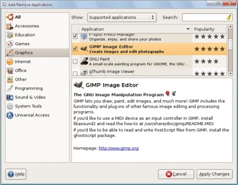Select the GNU Paint row title
Image resolution: width=238 pixels, height=185 pixels.
click(99, 59)
